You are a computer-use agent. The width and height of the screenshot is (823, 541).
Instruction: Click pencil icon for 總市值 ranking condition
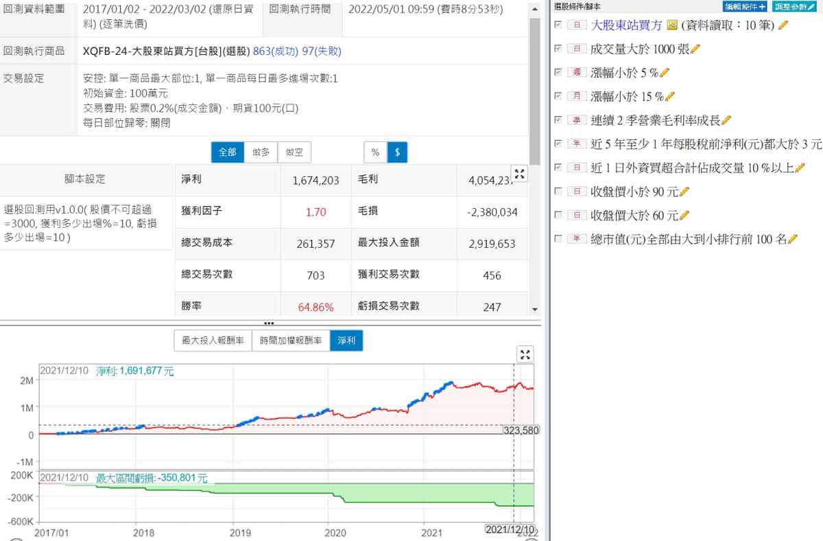click(793, 239)
